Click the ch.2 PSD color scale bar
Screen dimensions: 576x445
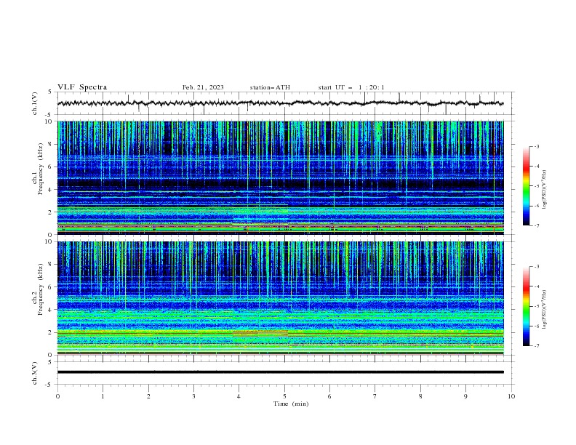click(x=526, y=306)
